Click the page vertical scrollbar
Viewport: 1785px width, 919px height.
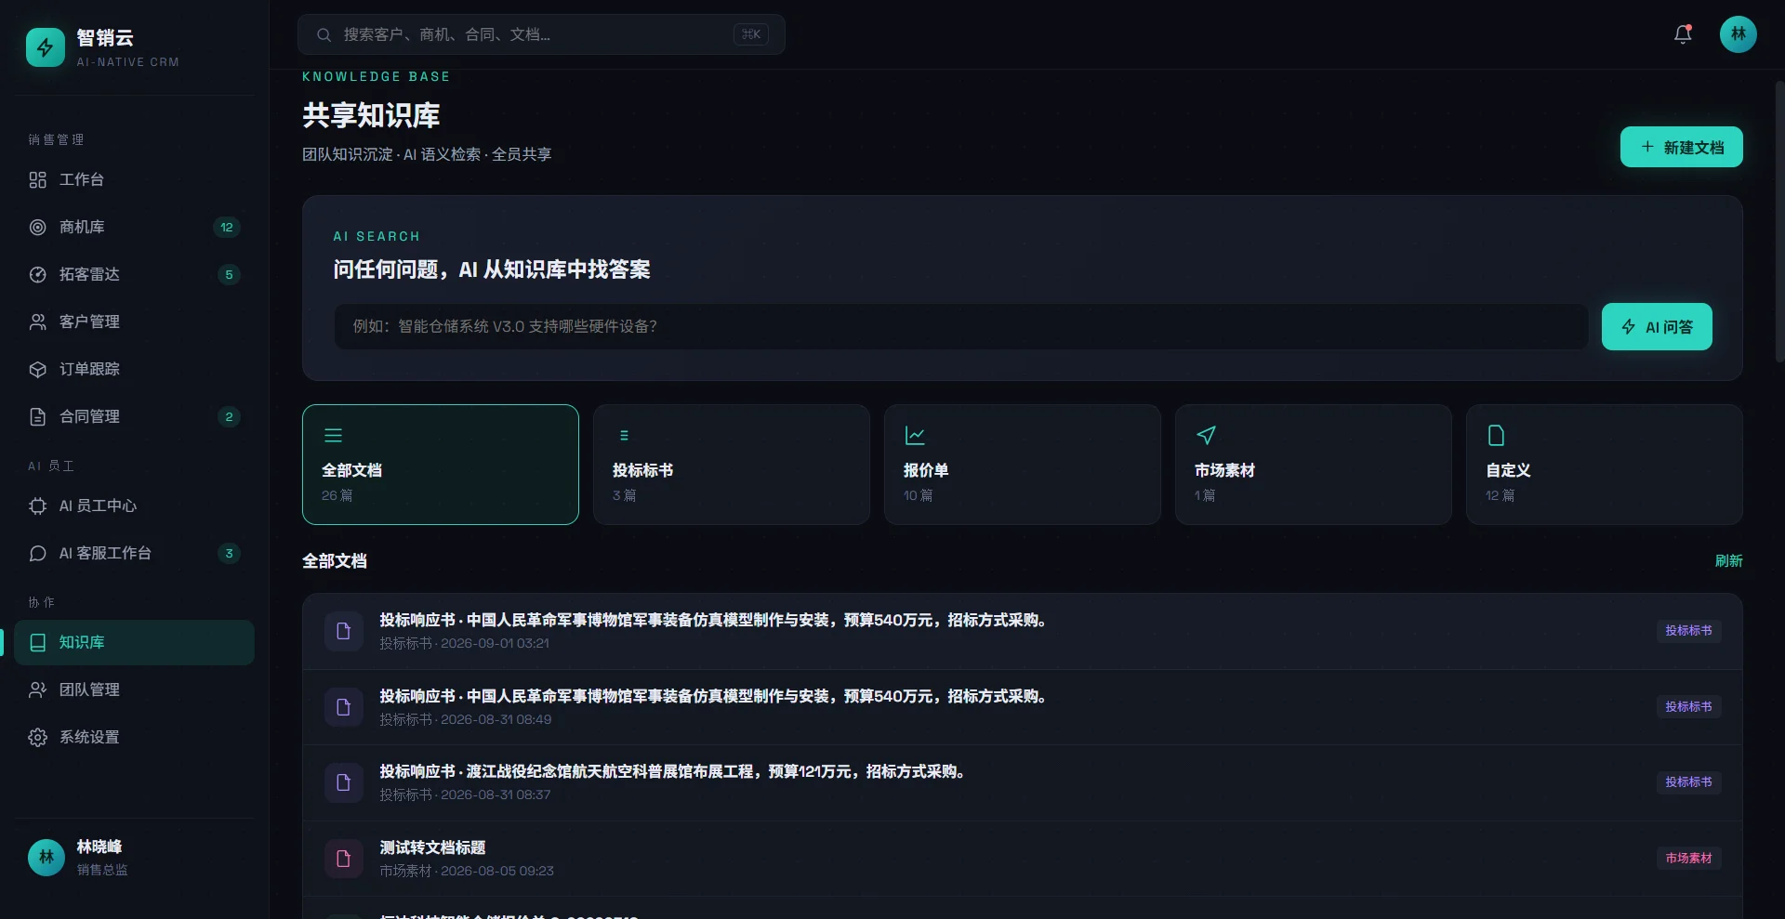1779,222
